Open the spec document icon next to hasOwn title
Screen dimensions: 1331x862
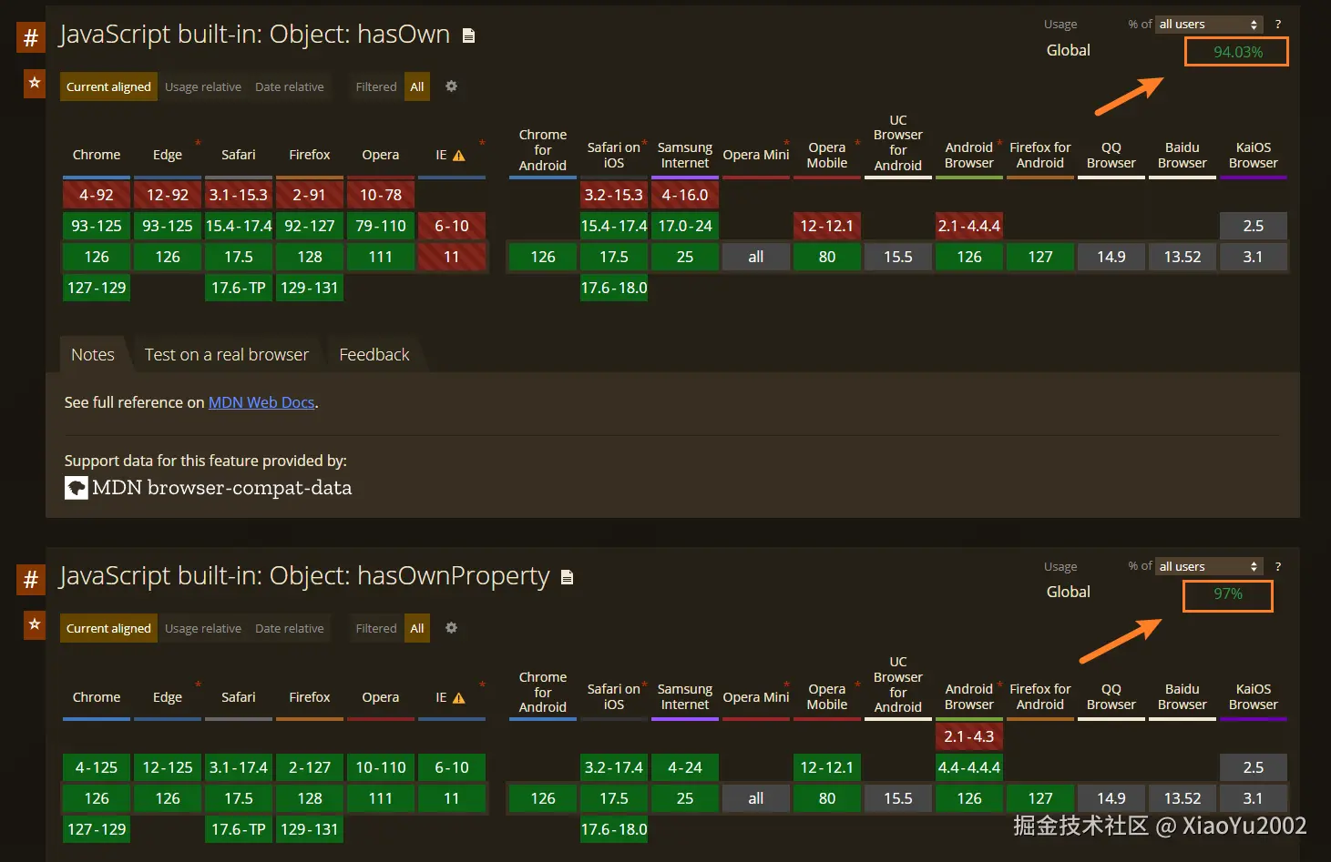tap(468, 35)
